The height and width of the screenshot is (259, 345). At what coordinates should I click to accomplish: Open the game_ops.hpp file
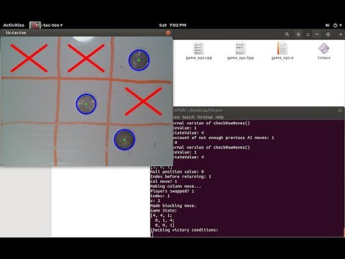coord(240,51)
